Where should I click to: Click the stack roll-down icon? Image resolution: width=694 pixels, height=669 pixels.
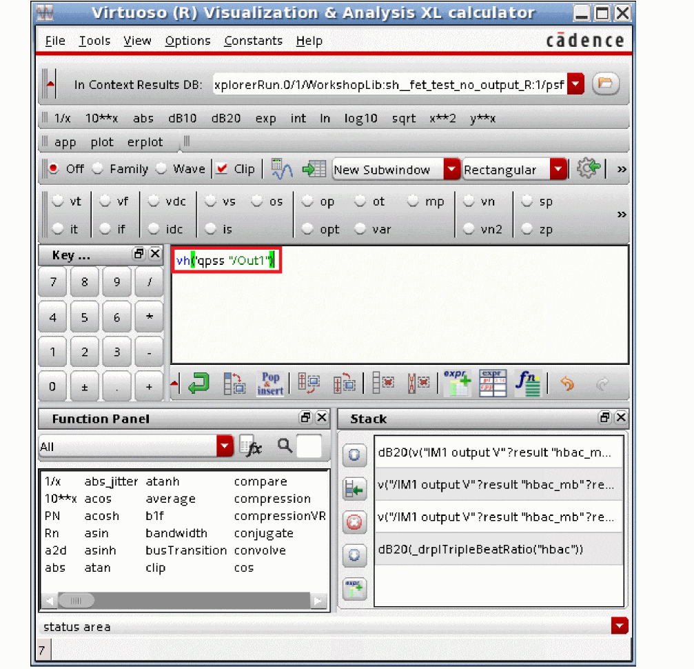(x=309, y=383)
